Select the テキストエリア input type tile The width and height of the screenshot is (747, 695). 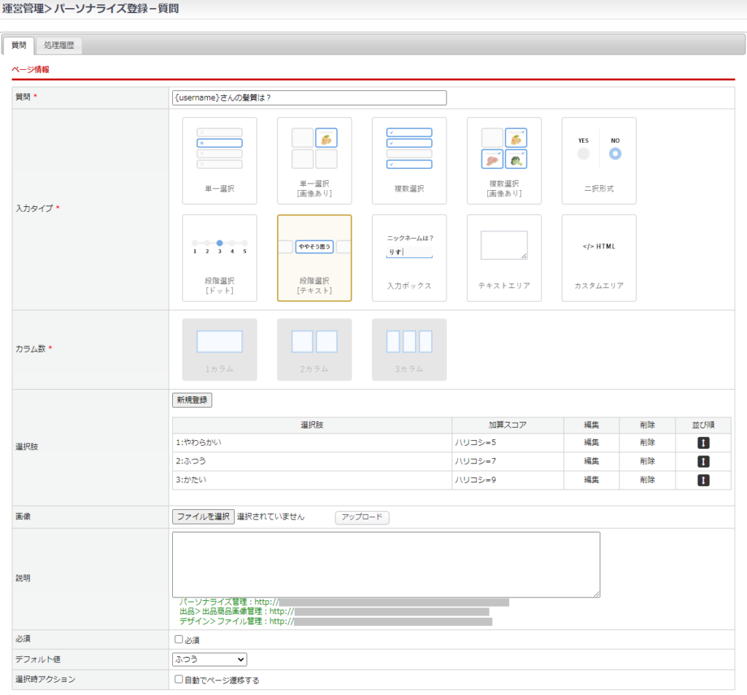(504, 257)
